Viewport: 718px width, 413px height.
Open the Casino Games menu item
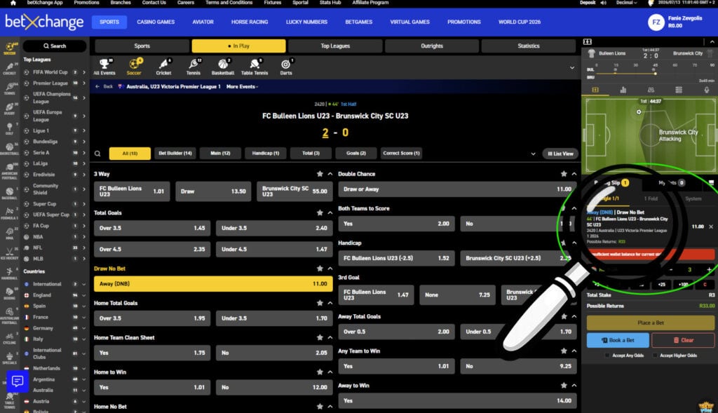[156, 22]
